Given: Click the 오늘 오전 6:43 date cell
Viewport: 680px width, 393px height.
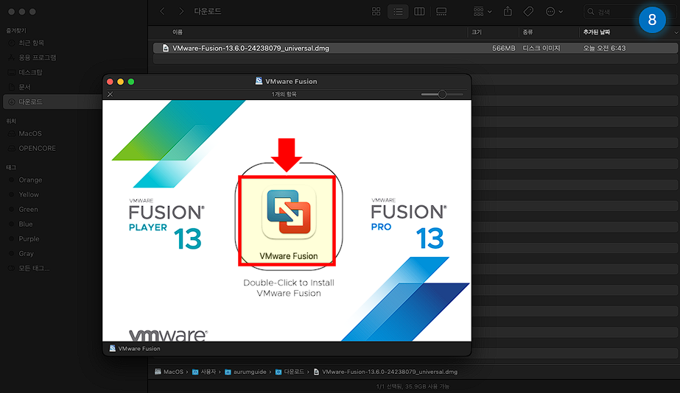Looking at the screenshot, I should point(604,48).
